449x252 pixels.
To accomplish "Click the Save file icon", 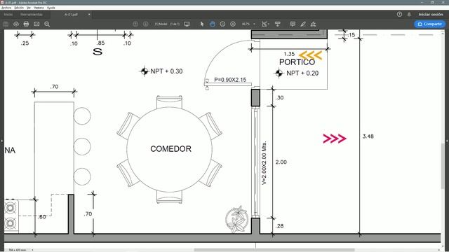I will click(x=6, y=24).
